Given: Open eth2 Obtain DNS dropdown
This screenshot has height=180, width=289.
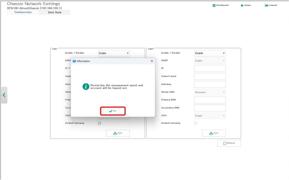Looking at the screenshot, I should coord(210,92).
